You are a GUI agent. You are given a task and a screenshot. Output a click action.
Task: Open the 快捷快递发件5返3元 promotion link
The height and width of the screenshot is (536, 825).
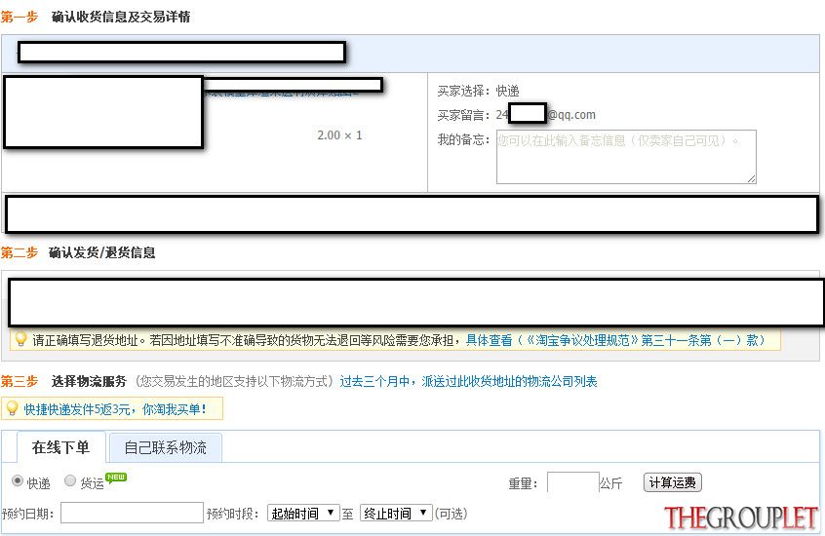point(115,409)
